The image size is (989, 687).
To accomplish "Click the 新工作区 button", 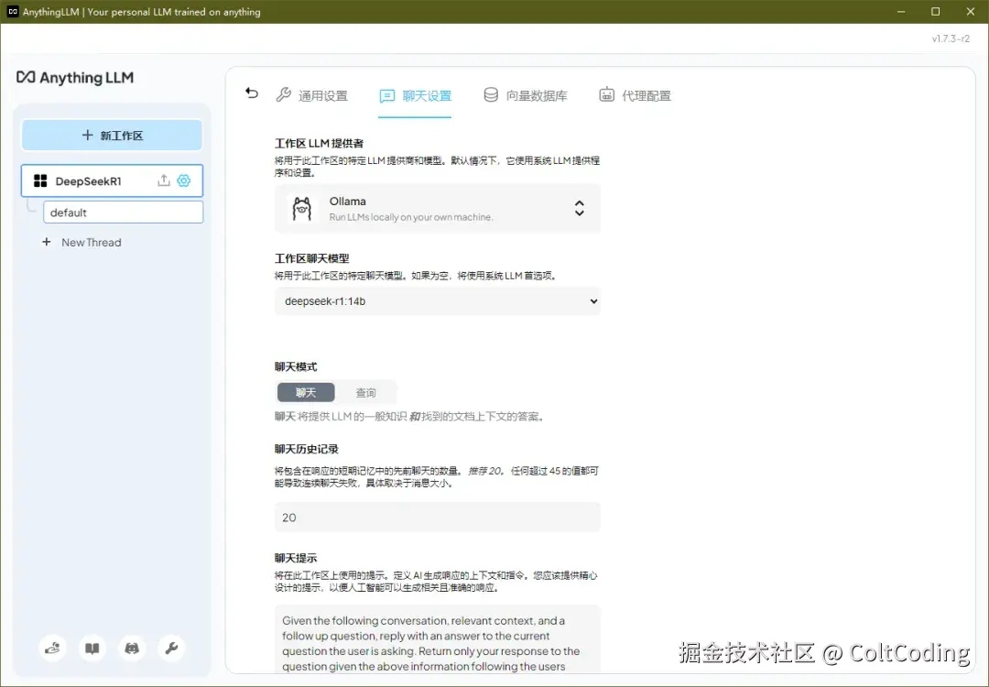I will pyautogui.click(x=112, y=135).
